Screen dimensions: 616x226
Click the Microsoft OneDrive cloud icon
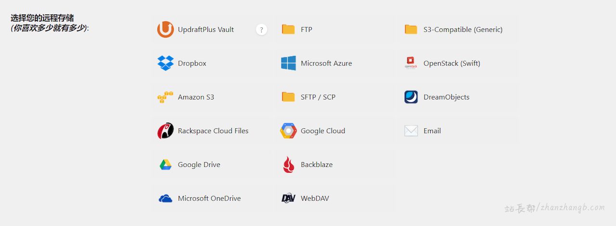pyautogui.click(x=165, y=198)
